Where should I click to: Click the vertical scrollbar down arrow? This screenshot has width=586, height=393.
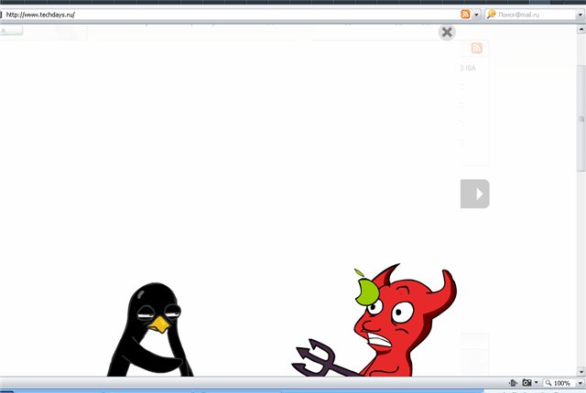[581, 371]
